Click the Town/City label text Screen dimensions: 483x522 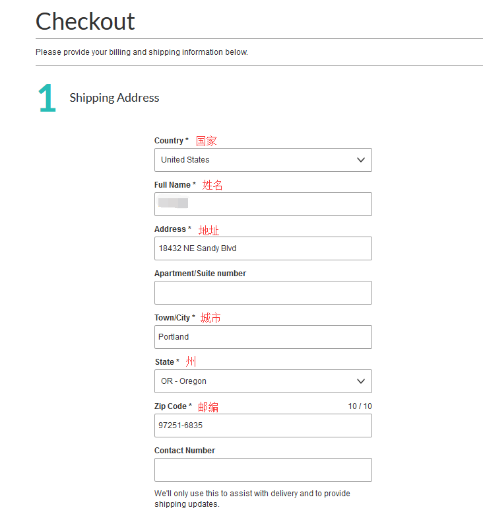174,318
